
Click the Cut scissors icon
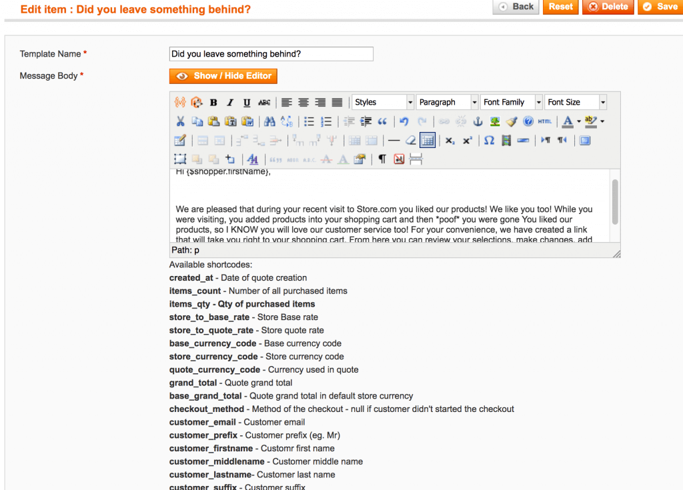pos(180,121)
